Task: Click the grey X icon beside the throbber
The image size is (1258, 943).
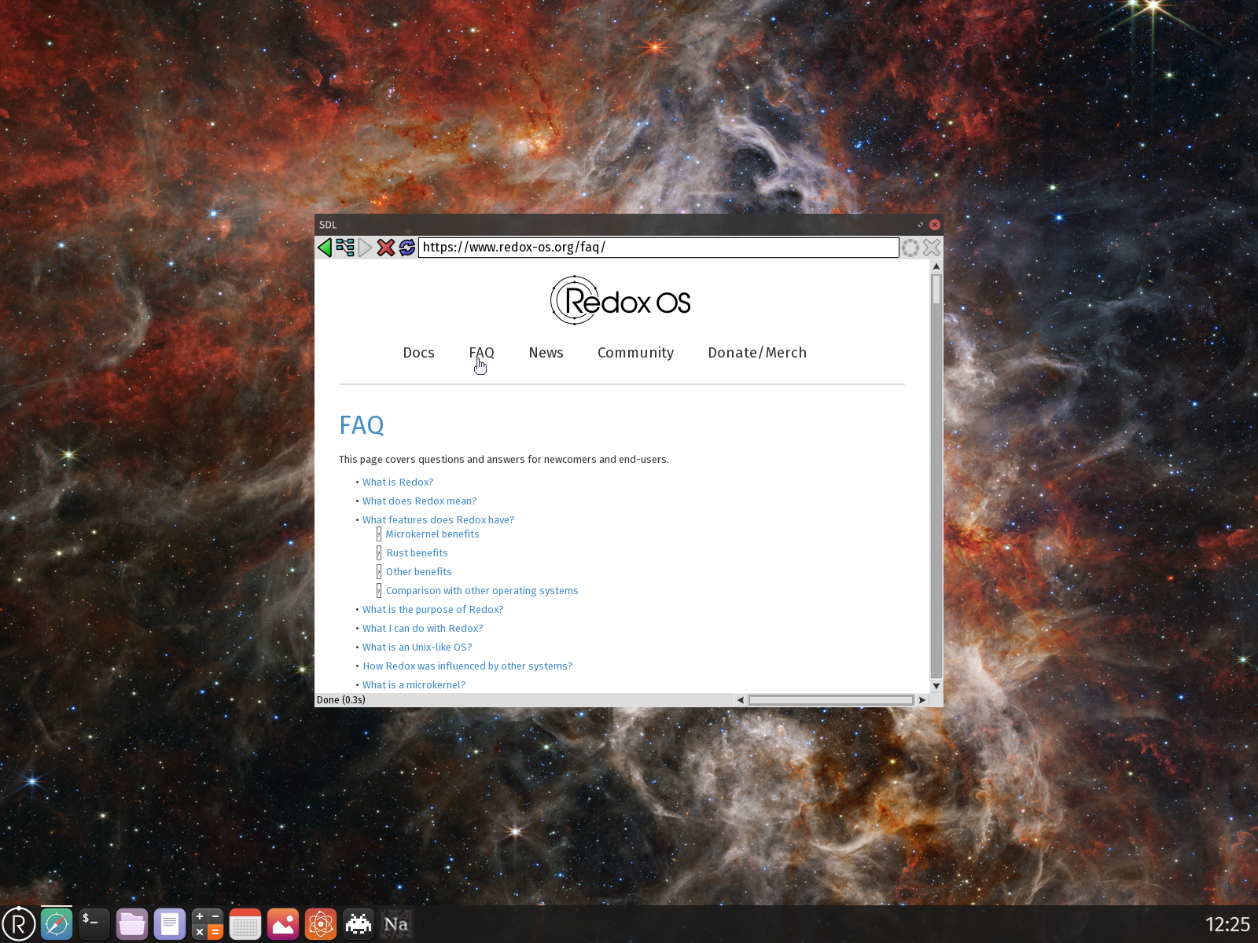Action: (932, 248)
